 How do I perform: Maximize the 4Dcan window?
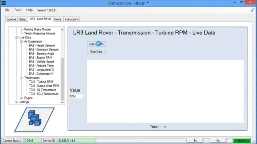(x=241, y=2)
